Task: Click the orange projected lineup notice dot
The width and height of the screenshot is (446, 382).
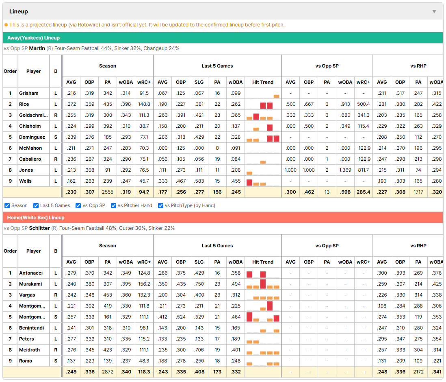Action: click(6, 25)
